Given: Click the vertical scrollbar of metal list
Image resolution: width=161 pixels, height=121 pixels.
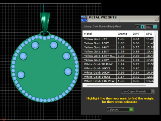Looking at the screenshot, I should pos(156,43).
